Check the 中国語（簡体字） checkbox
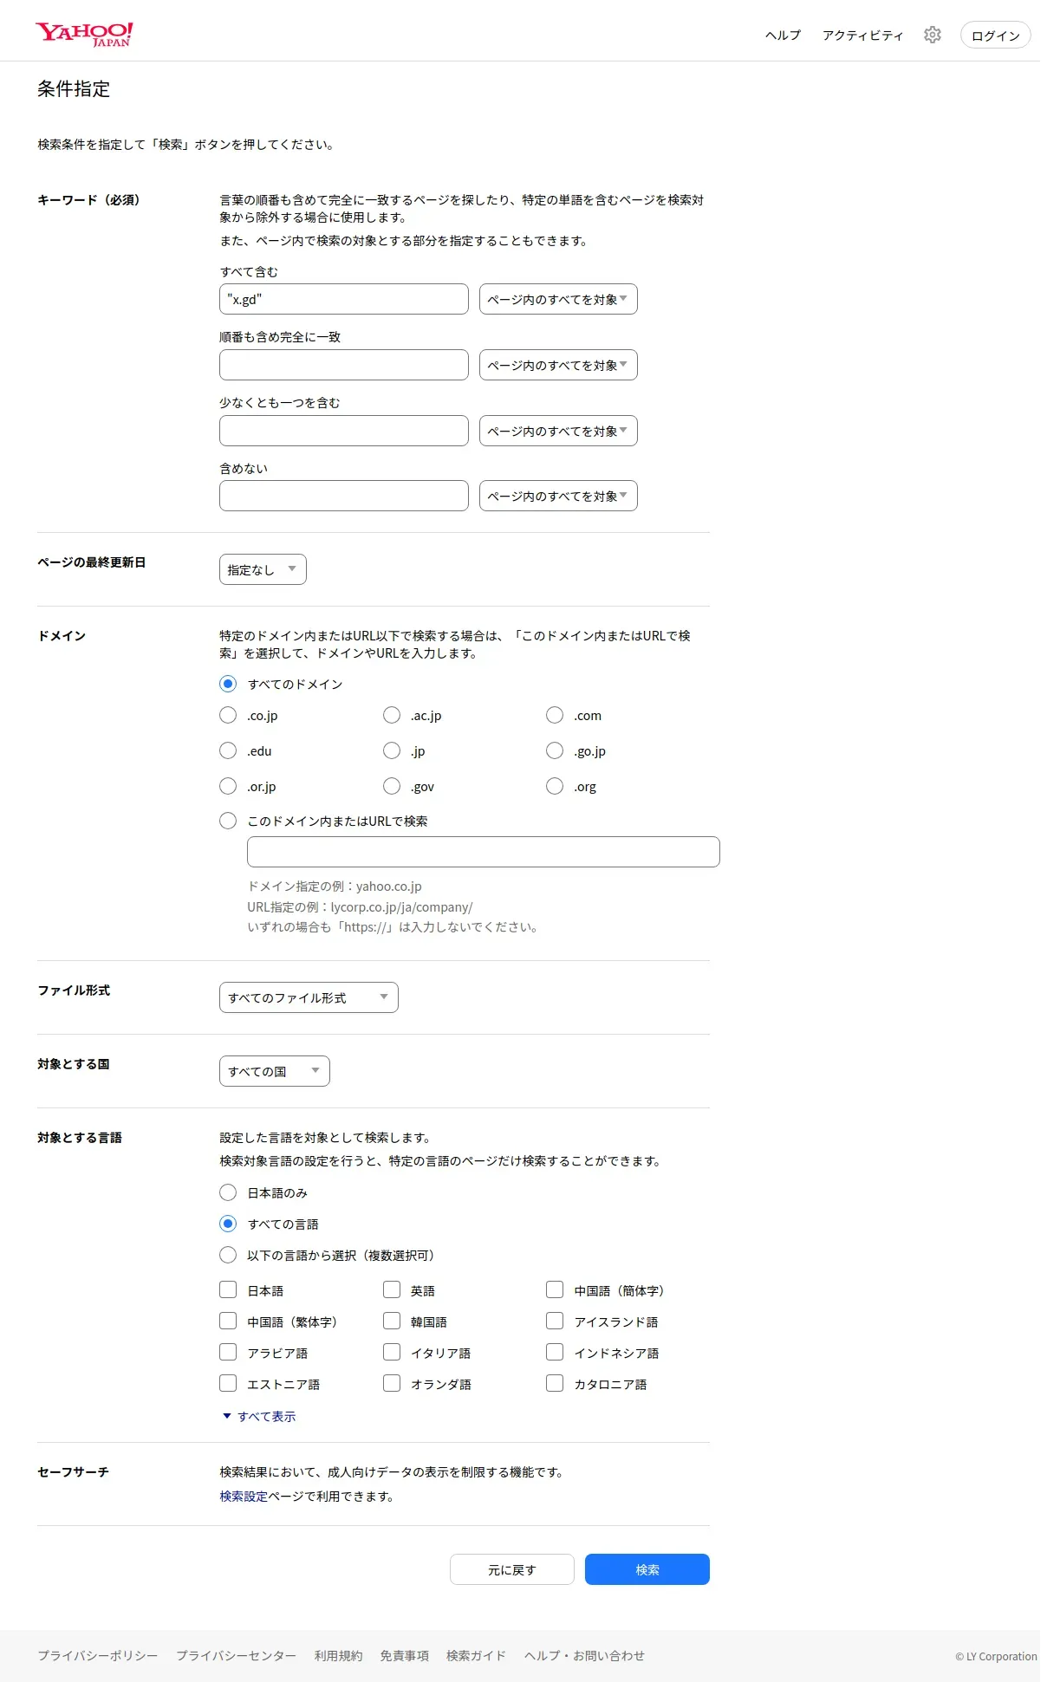The height and width of the screenshot is (1682, 1060). [555, 1289]
